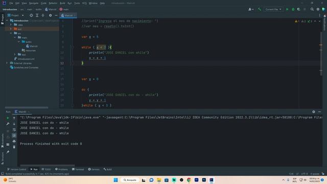
Task: Click the Run console horizontal scrollbar
Action: pos(48,166)
